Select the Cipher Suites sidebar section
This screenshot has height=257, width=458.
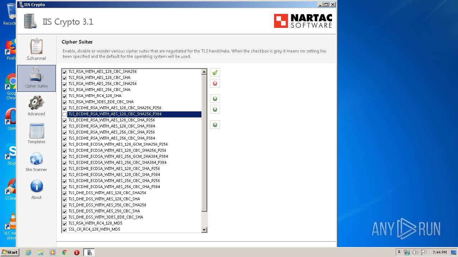click(36, 78)
